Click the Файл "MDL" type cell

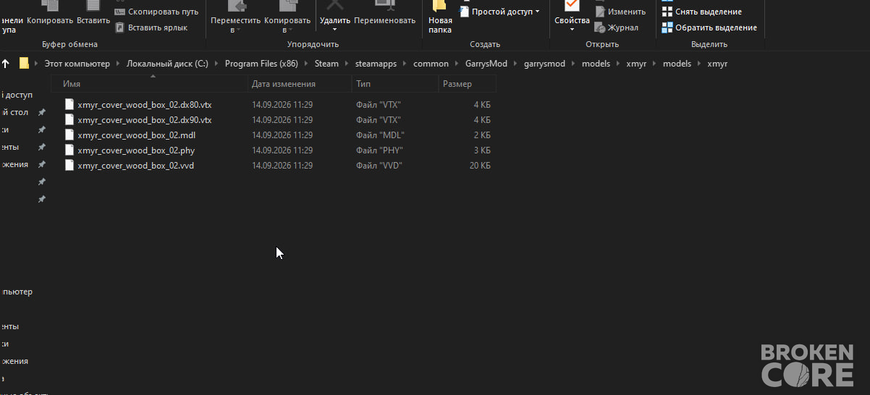tap(380, 135)
